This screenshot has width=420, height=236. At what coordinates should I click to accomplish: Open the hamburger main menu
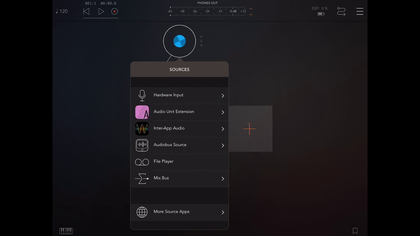point(360,11)
